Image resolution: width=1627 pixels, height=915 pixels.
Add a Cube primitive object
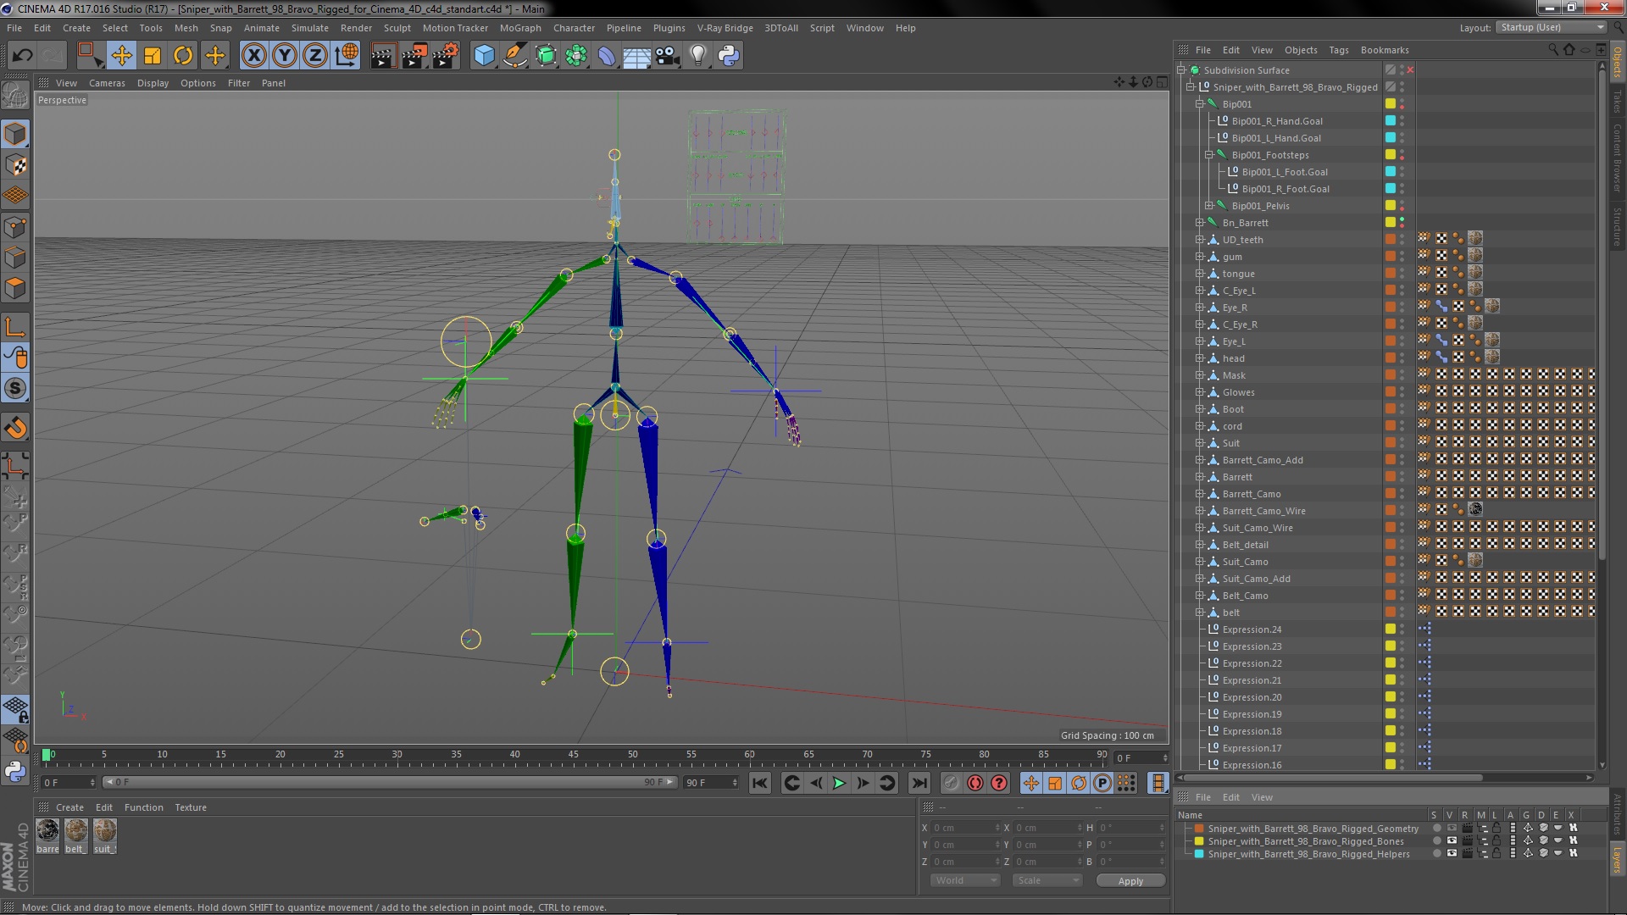[484, 56]
